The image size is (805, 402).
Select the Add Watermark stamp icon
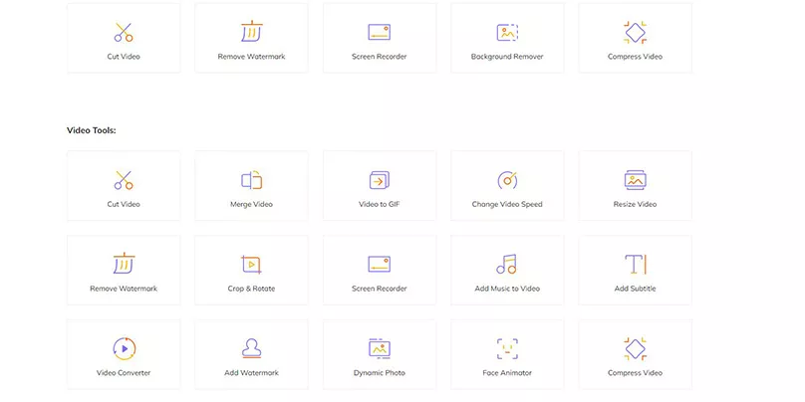[251, 348]
